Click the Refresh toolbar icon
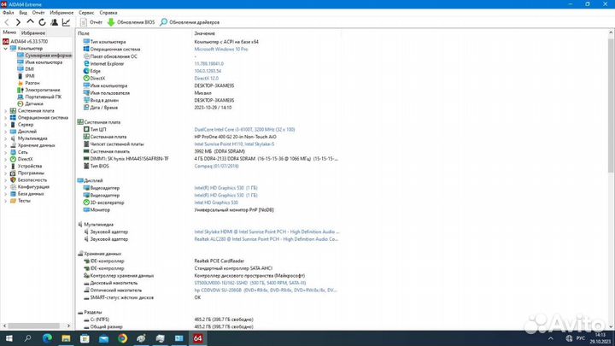 [x=42, y=22]
